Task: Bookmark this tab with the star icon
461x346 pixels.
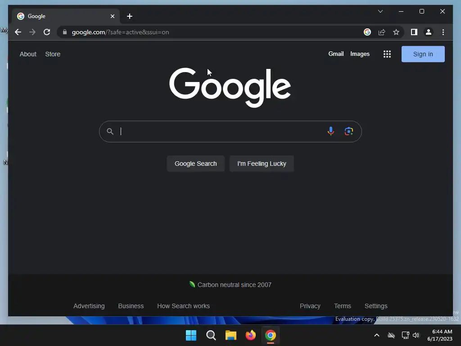Action: tap(396, 32)
